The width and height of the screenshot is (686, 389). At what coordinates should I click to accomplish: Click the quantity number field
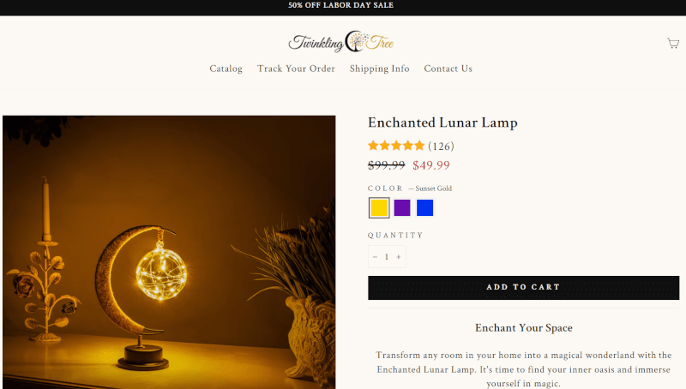387,257
